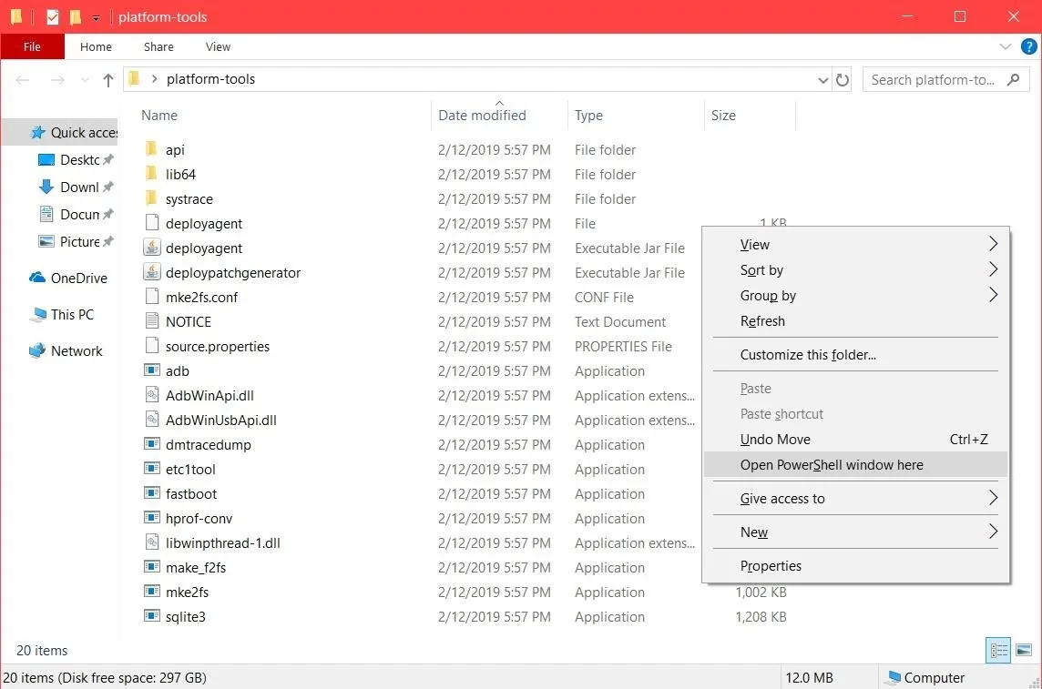The width and height of the screenshot is (1042, 689).
Task: Click sqlite3 size value 1,208 KB
Action: 761,617
